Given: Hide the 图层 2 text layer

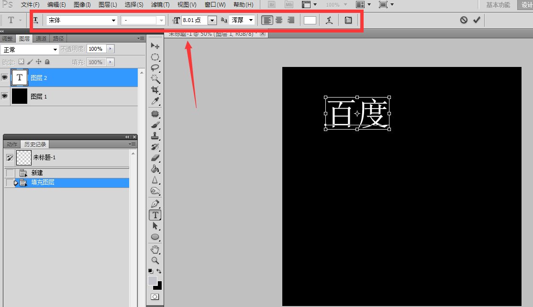Looking at the screenshot, I should tap(4, 77).
